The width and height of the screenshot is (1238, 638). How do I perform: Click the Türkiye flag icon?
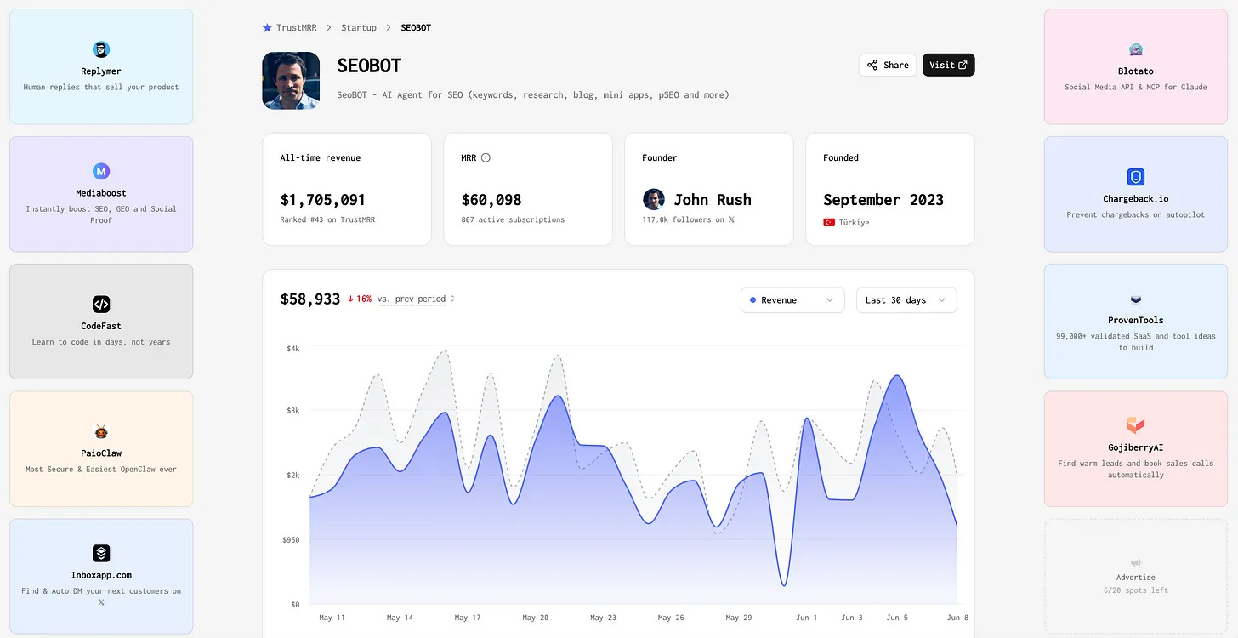[x=829, y=223]
